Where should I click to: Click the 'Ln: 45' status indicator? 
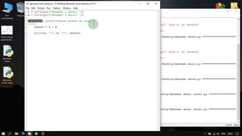(228, 125)
